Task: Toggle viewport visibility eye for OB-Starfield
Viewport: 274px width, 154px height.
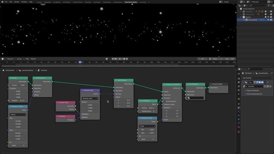Action: (x=268, y=20)
